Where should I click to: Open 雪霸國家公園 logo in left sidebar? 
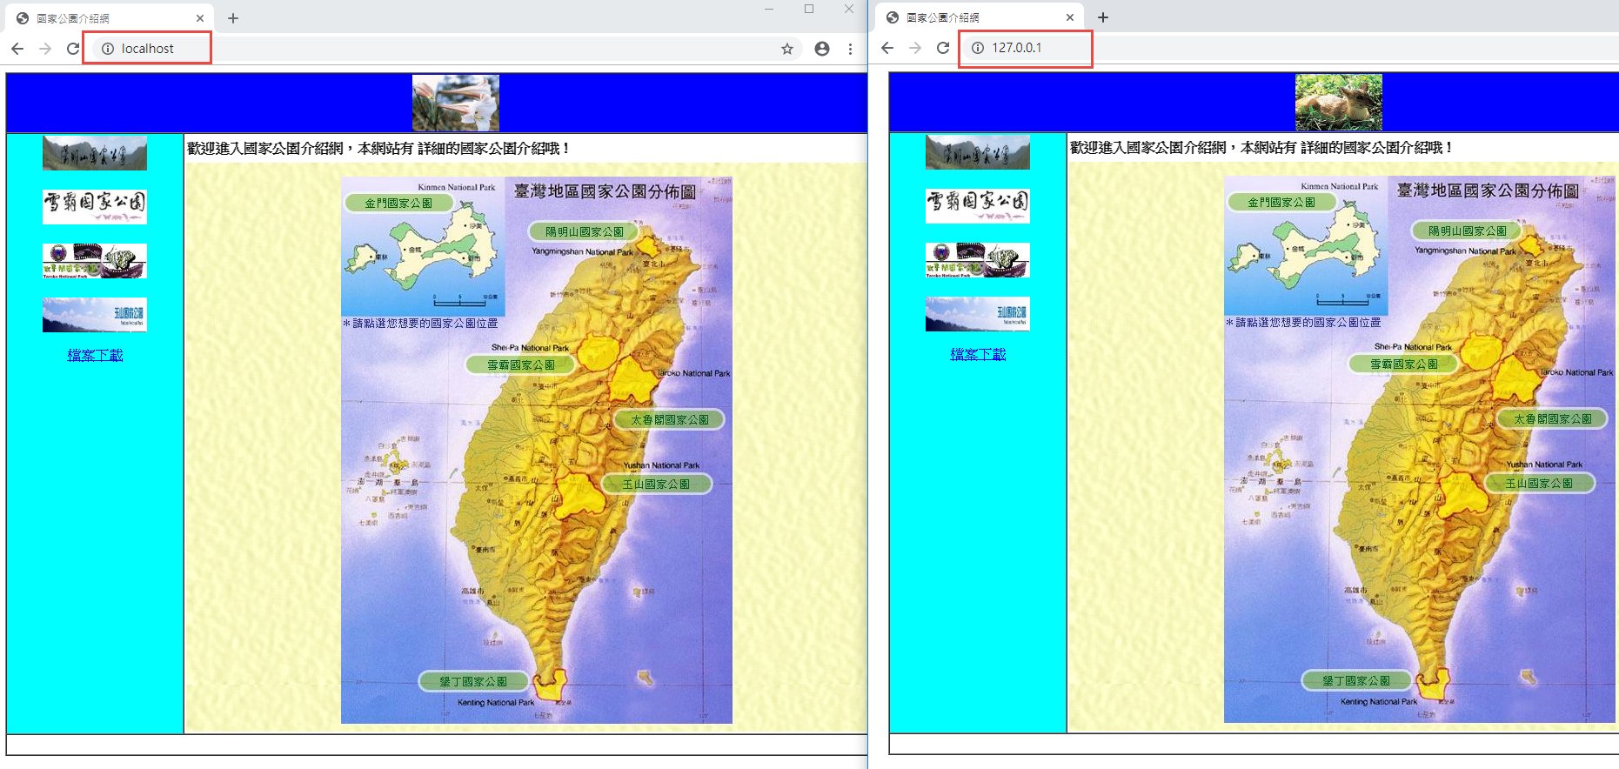pos(95,206)
